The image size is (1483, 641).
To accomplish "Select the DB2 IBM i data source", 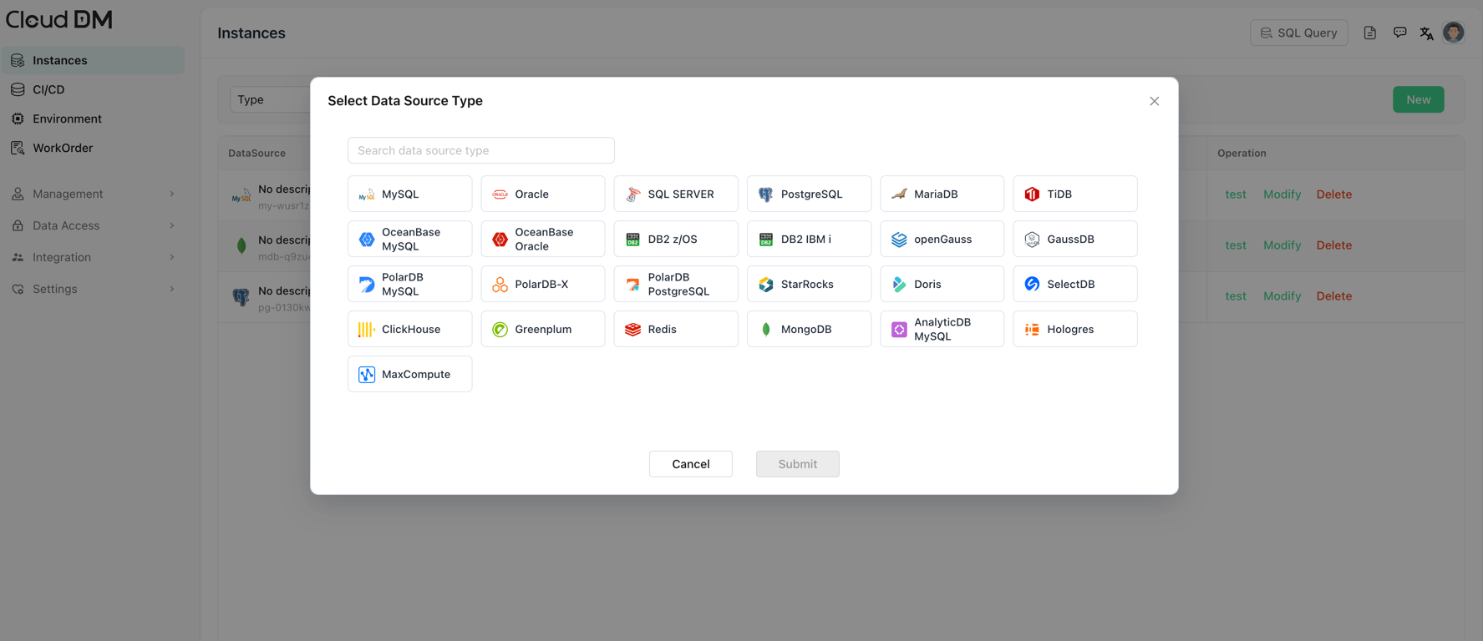I will click(809, 239).
